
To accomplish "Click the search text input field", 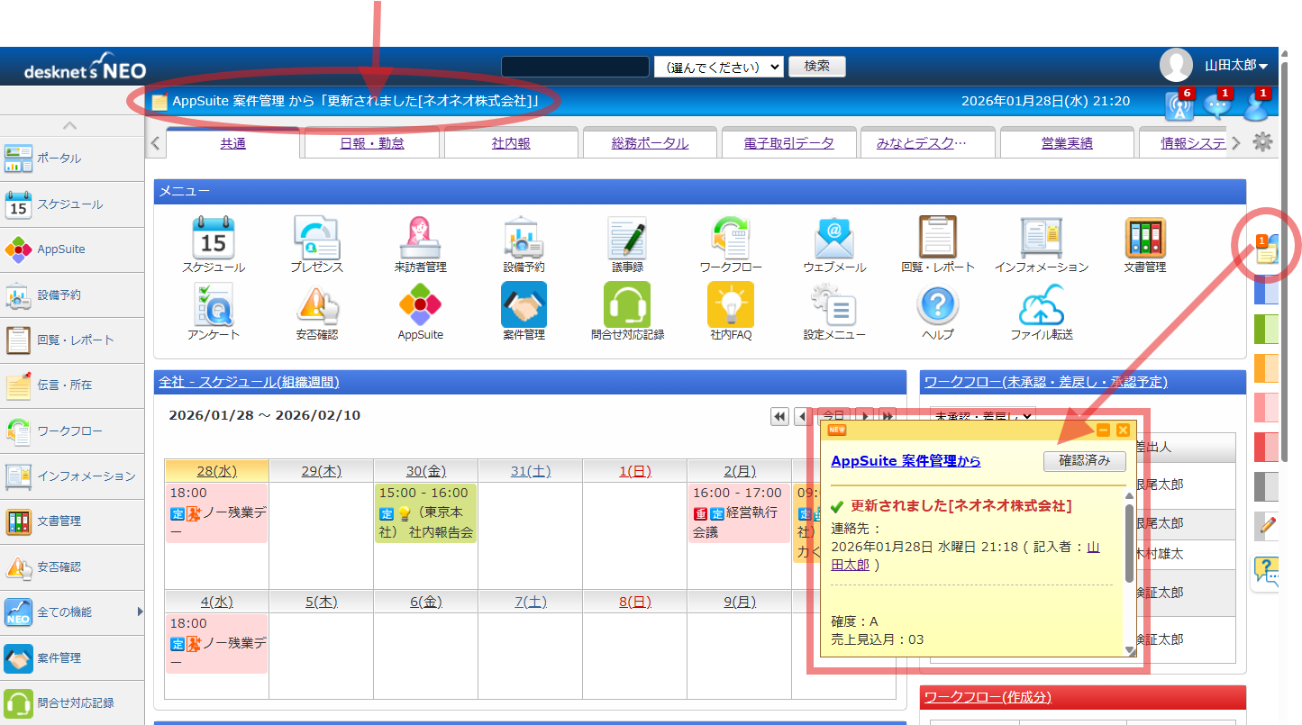I will pos(575,67).
